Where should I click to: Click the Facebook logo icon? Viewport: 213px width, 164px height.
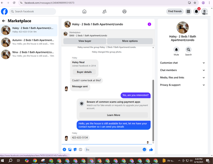(4, 12)
